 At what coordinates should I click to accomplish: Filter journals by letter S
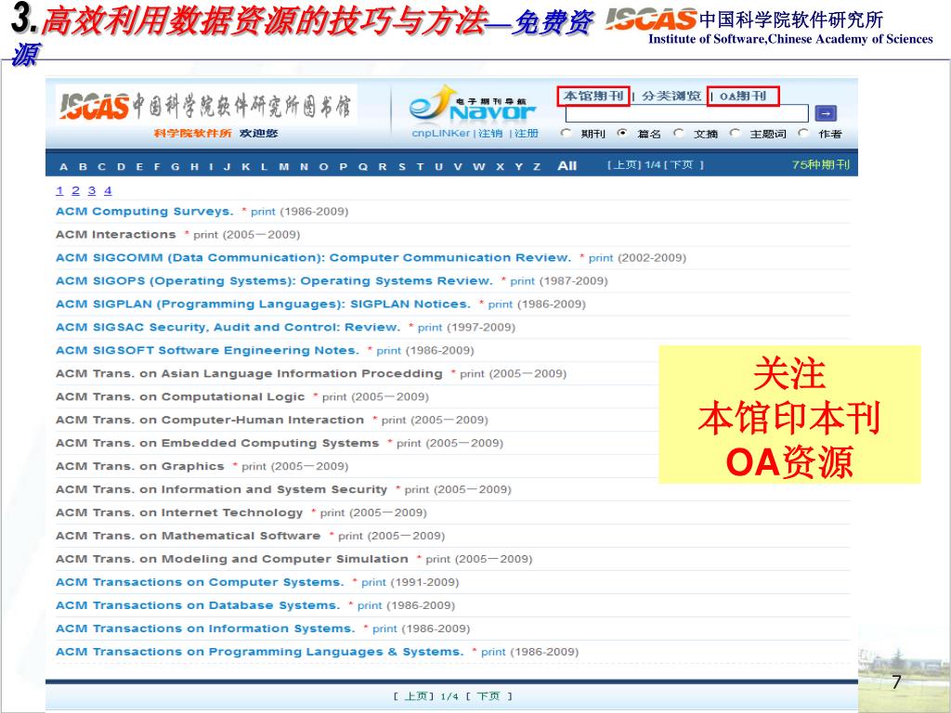click(x=402, y=167)
